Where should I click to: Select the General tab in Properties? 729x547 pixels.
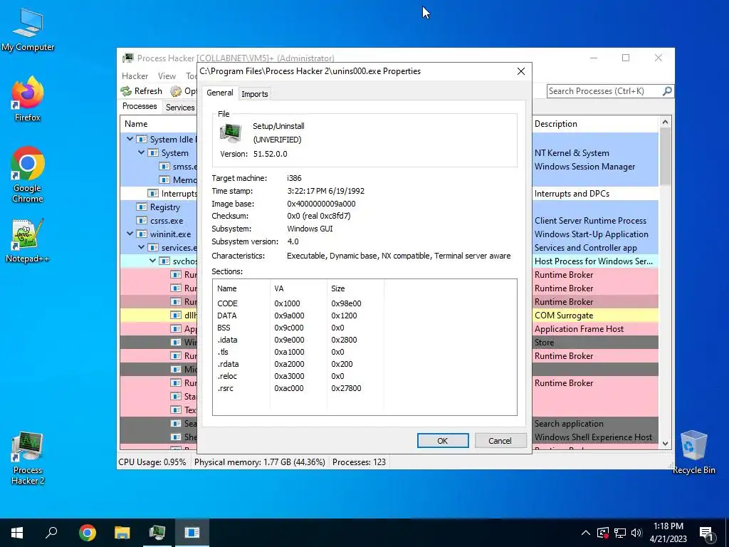coord(219,93)
